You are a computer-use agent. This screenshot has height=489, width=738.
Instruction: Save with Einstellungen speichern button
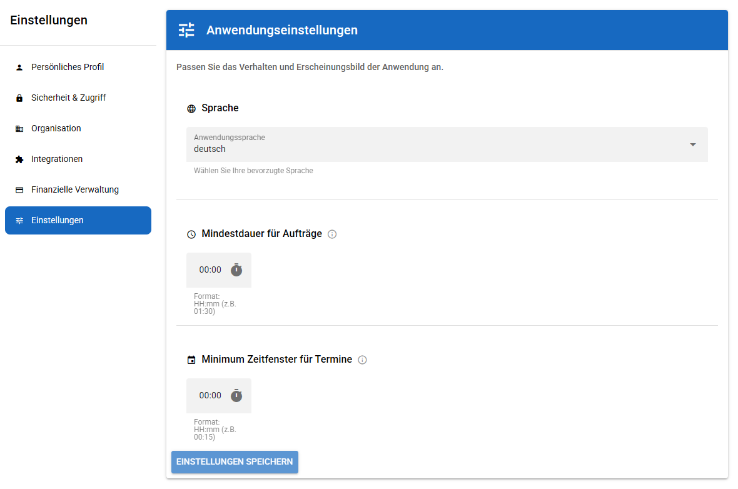point(235,461)
